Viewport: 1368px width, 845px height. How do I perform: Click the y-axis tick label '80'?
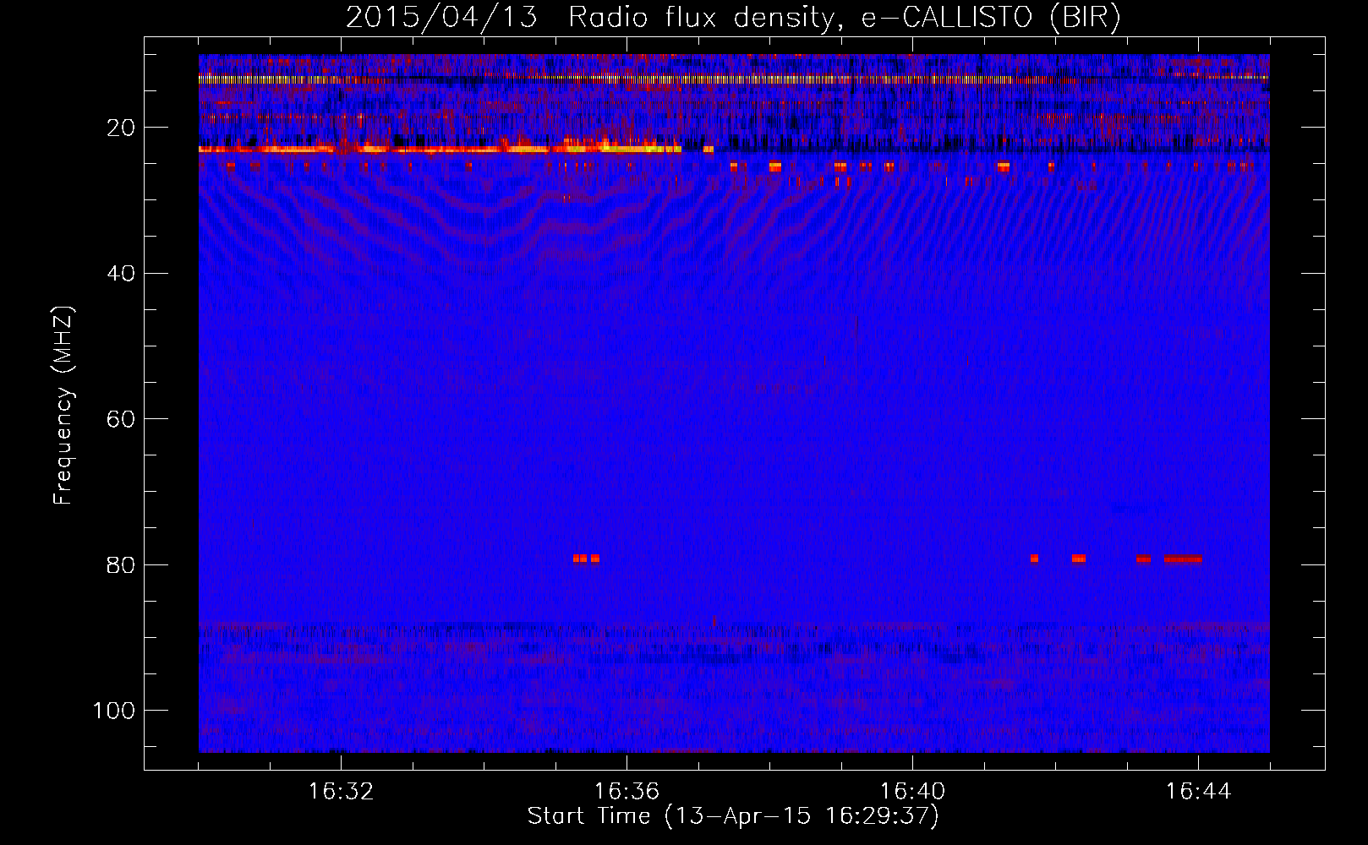click(121, 564)
